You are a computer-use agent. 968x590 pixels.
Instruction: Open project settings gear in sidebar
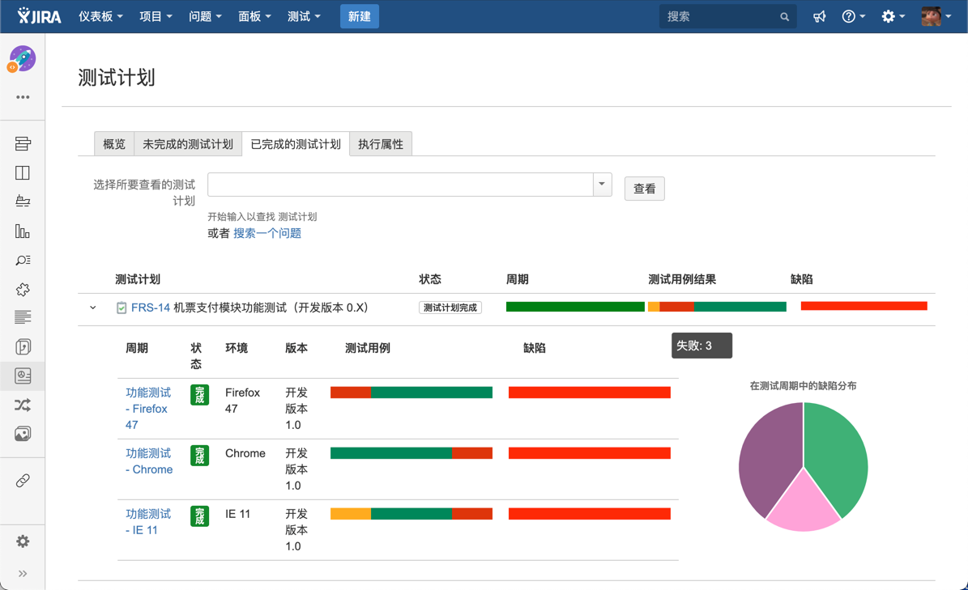(23, 541)
